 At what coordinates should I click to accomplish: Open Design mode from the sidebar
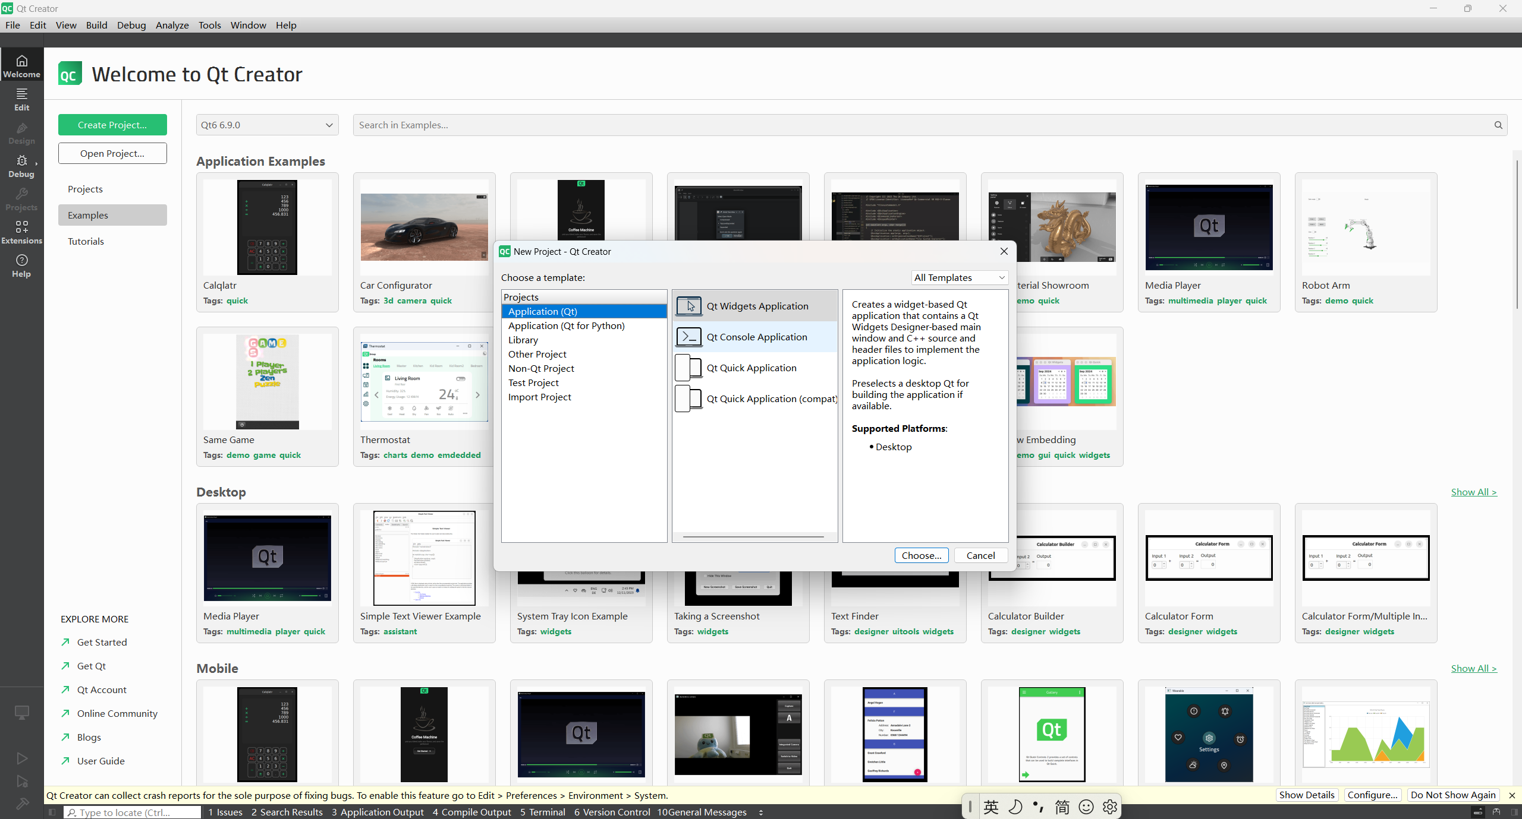(21, 133)
